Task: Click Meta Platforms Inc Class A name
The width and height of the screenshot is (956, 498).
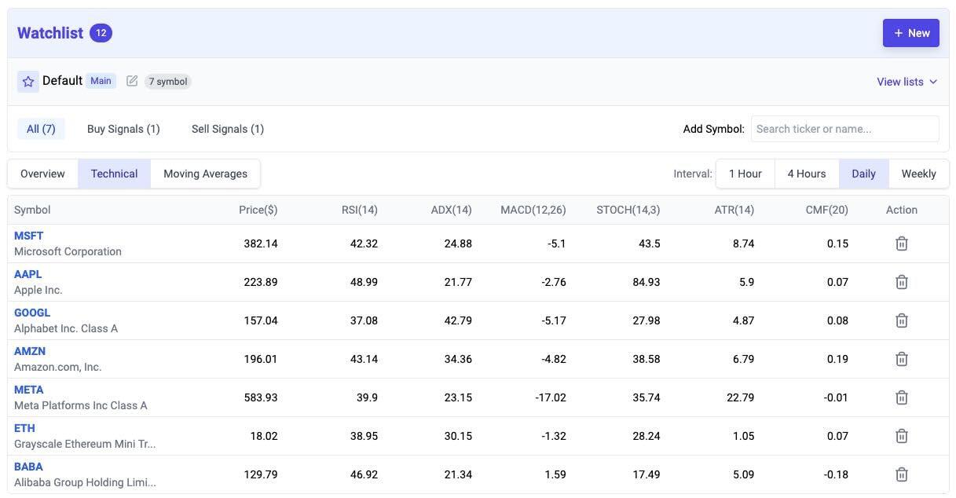Action: [80, 405]
